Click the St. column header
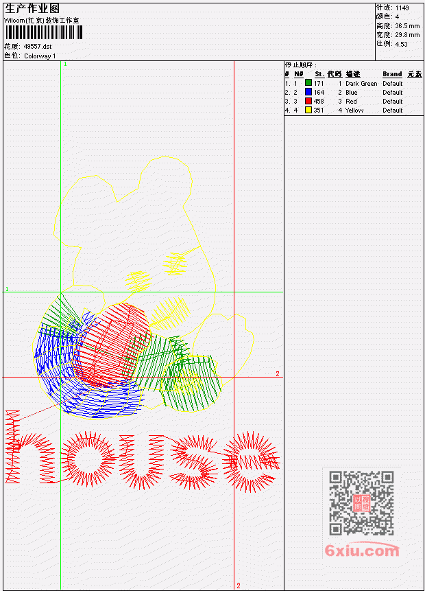The height and width of the screenshot is (591, 425). click(319, 74)
